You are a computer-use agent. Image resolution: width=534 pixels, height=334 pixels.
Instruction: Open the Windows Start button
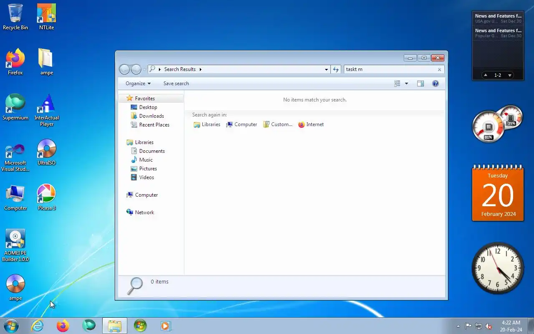tap(11, 326)
